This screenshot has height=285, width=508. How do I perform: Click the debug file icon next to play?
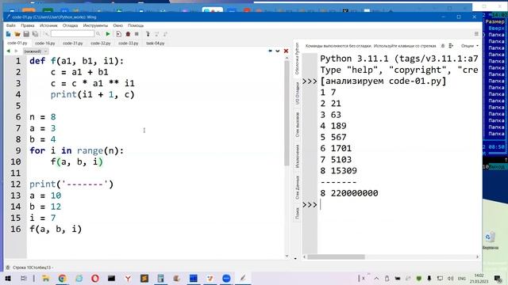pos(119,34)
